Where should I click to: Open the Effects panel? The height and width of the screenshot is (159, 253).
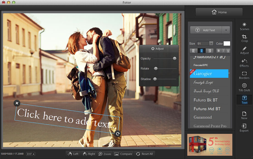244,63
